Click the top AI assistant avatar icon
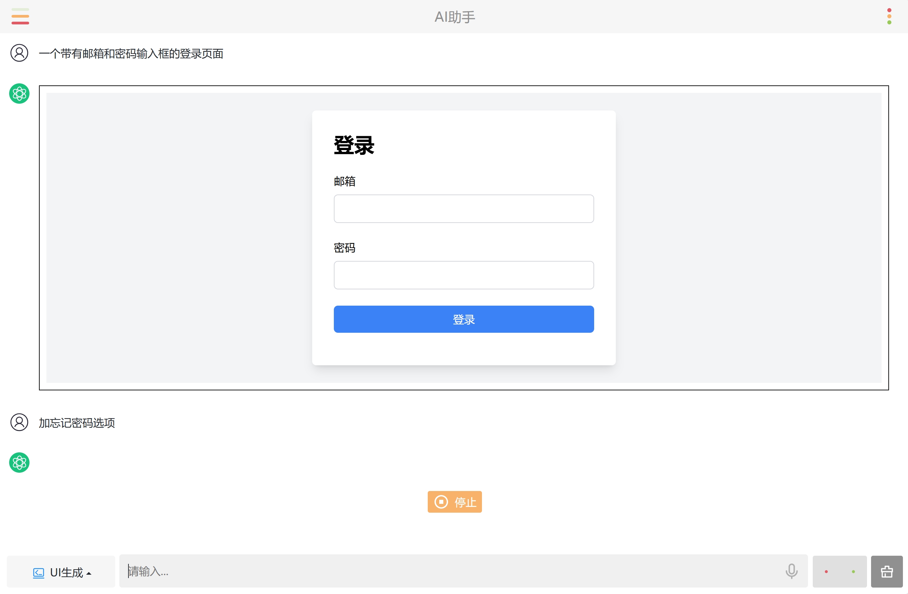 [x=19, y=94]
